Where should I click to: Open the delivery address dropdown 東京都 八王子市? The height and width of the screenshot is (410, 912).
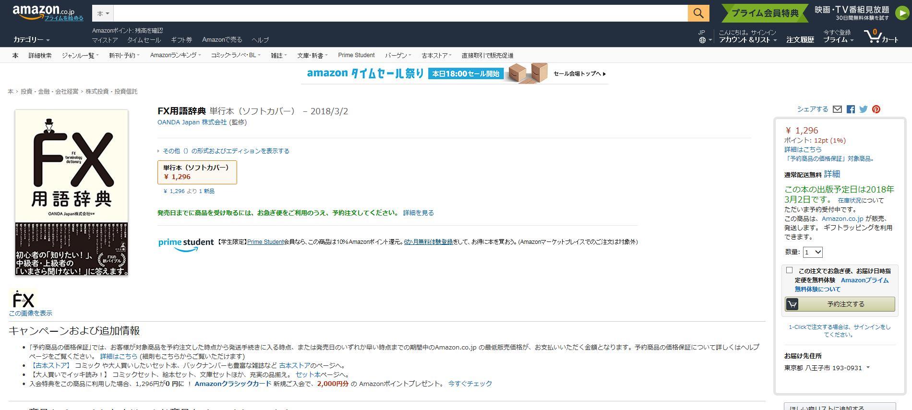[x=827, y=368]
